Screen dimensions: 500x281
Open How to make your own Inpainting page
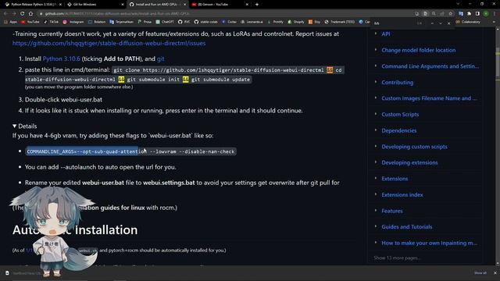coord(429,243)
